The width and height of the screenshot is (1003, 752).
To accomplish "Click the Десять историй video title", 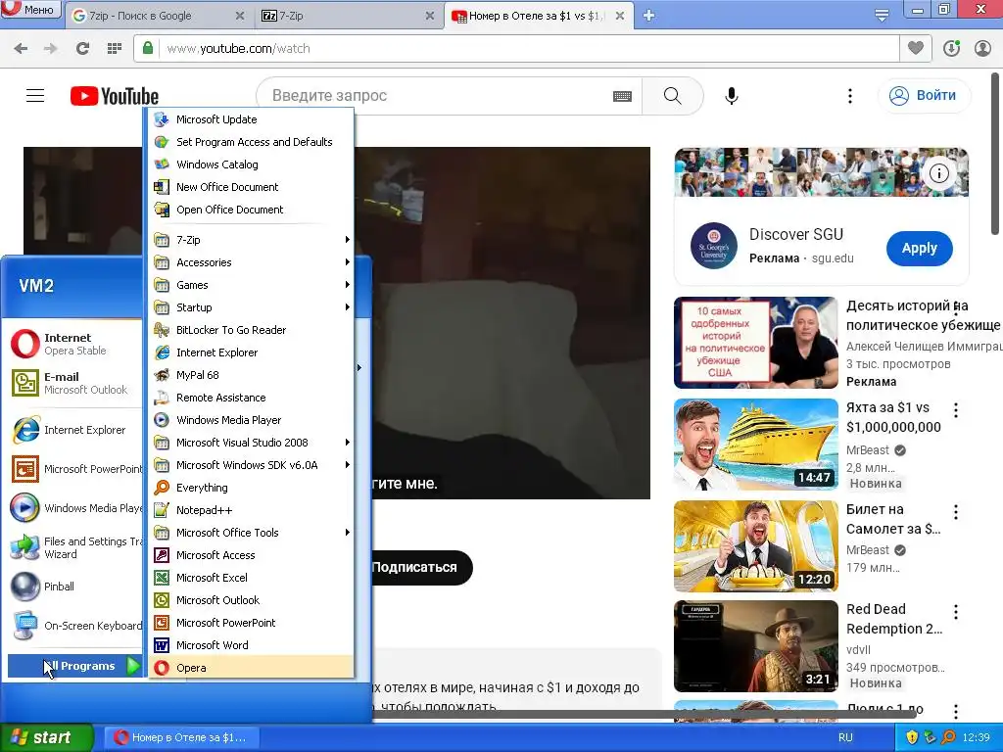I will tap(923, 315).
